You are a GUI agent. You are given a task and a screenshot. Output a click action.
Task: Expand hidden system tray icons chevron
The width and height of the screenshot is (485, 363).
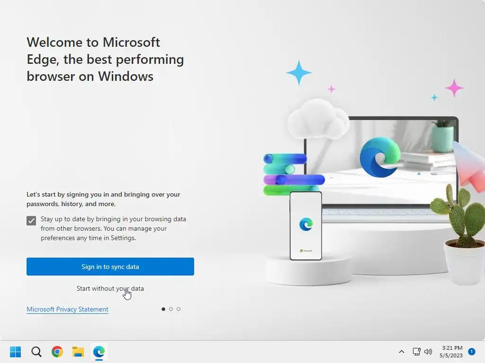click(402, 352)
